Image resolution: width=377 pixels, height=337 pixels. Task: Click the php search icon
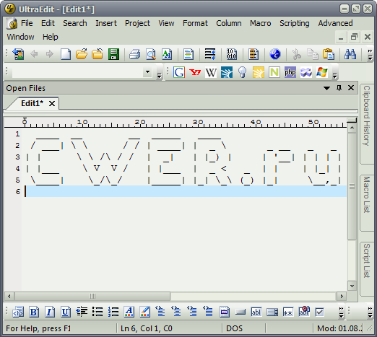290,72
